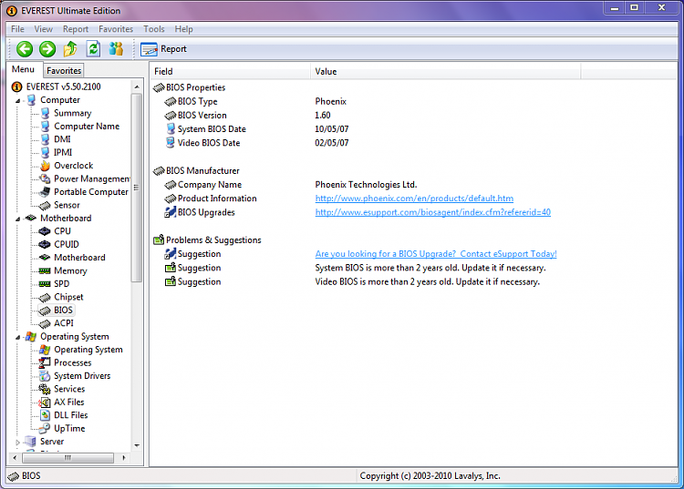This screenshot has height=489, width=684.
Task: Click the green Forward arrow toolbar icon
Action: point(47,49)
